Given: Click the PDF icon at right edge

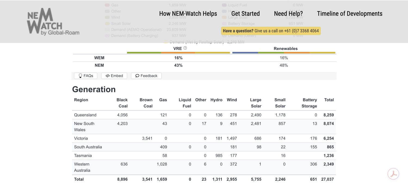Looking at the screenshot, I should point(393,174).
